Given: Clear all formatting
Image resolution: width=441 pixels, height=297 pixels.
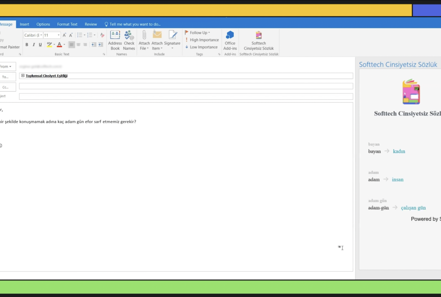Looking at the screenshot, I should click(x=102, y=35).
